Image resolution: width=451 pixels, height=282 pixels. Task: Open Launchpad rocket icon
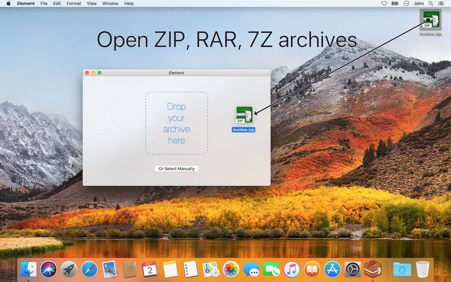69,270
